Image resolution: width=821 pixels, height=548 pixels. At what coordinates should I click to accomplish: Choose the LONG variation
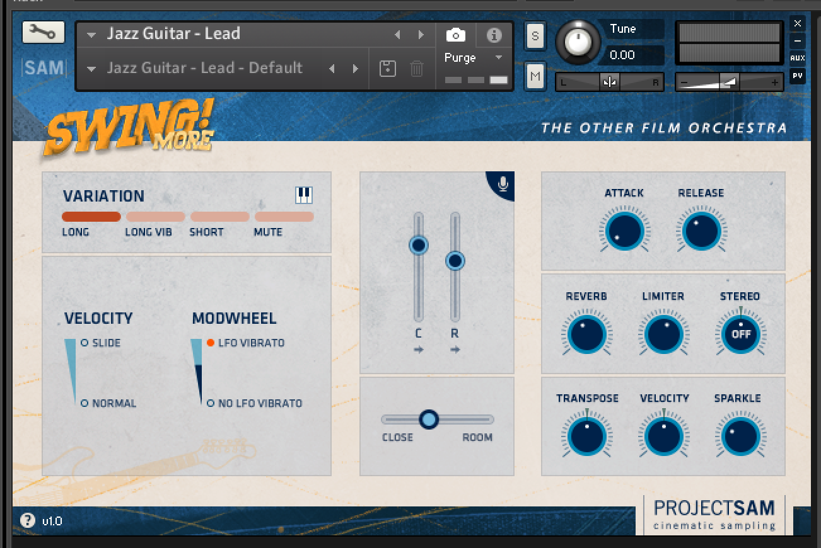[x=91, y=217]
